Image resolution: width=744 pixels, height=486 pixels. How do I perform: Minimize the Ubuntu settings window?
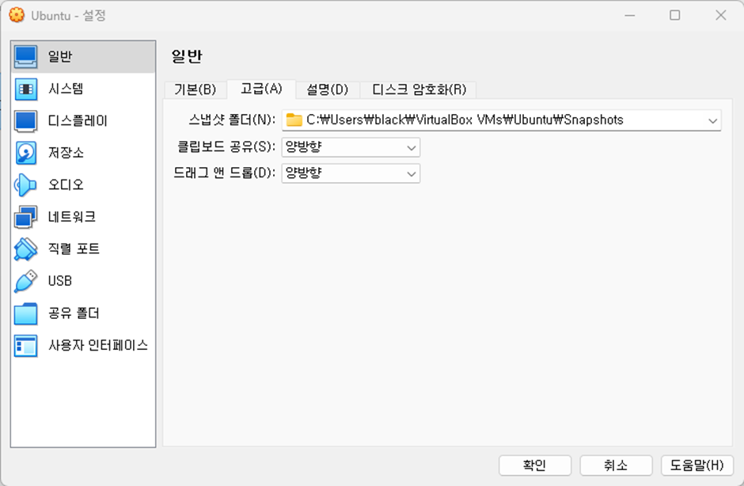(x=630, y=15)
